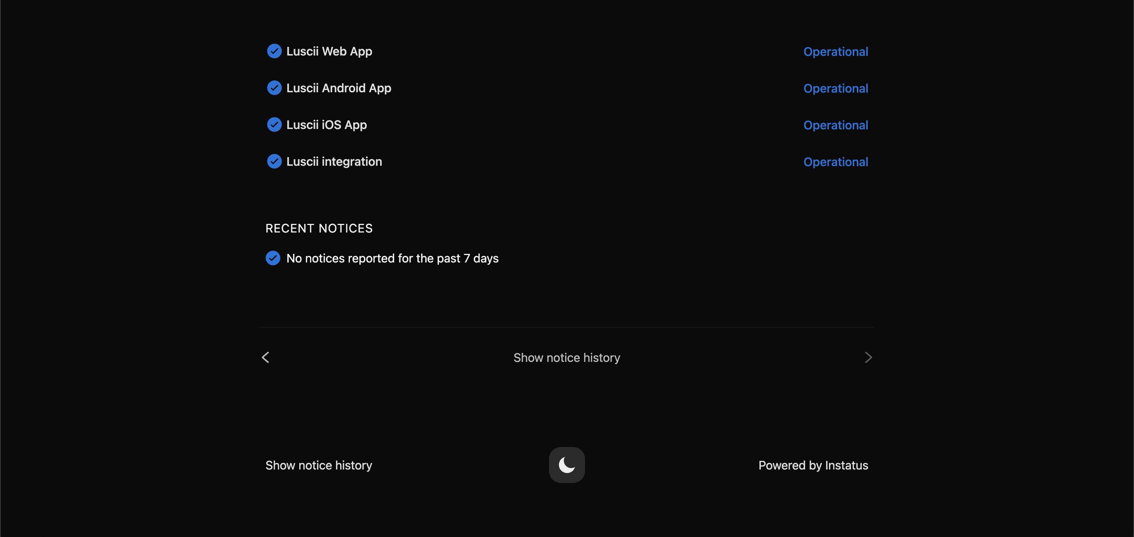Click the checkmark icon beside Luscii Android App

point(274,88)
